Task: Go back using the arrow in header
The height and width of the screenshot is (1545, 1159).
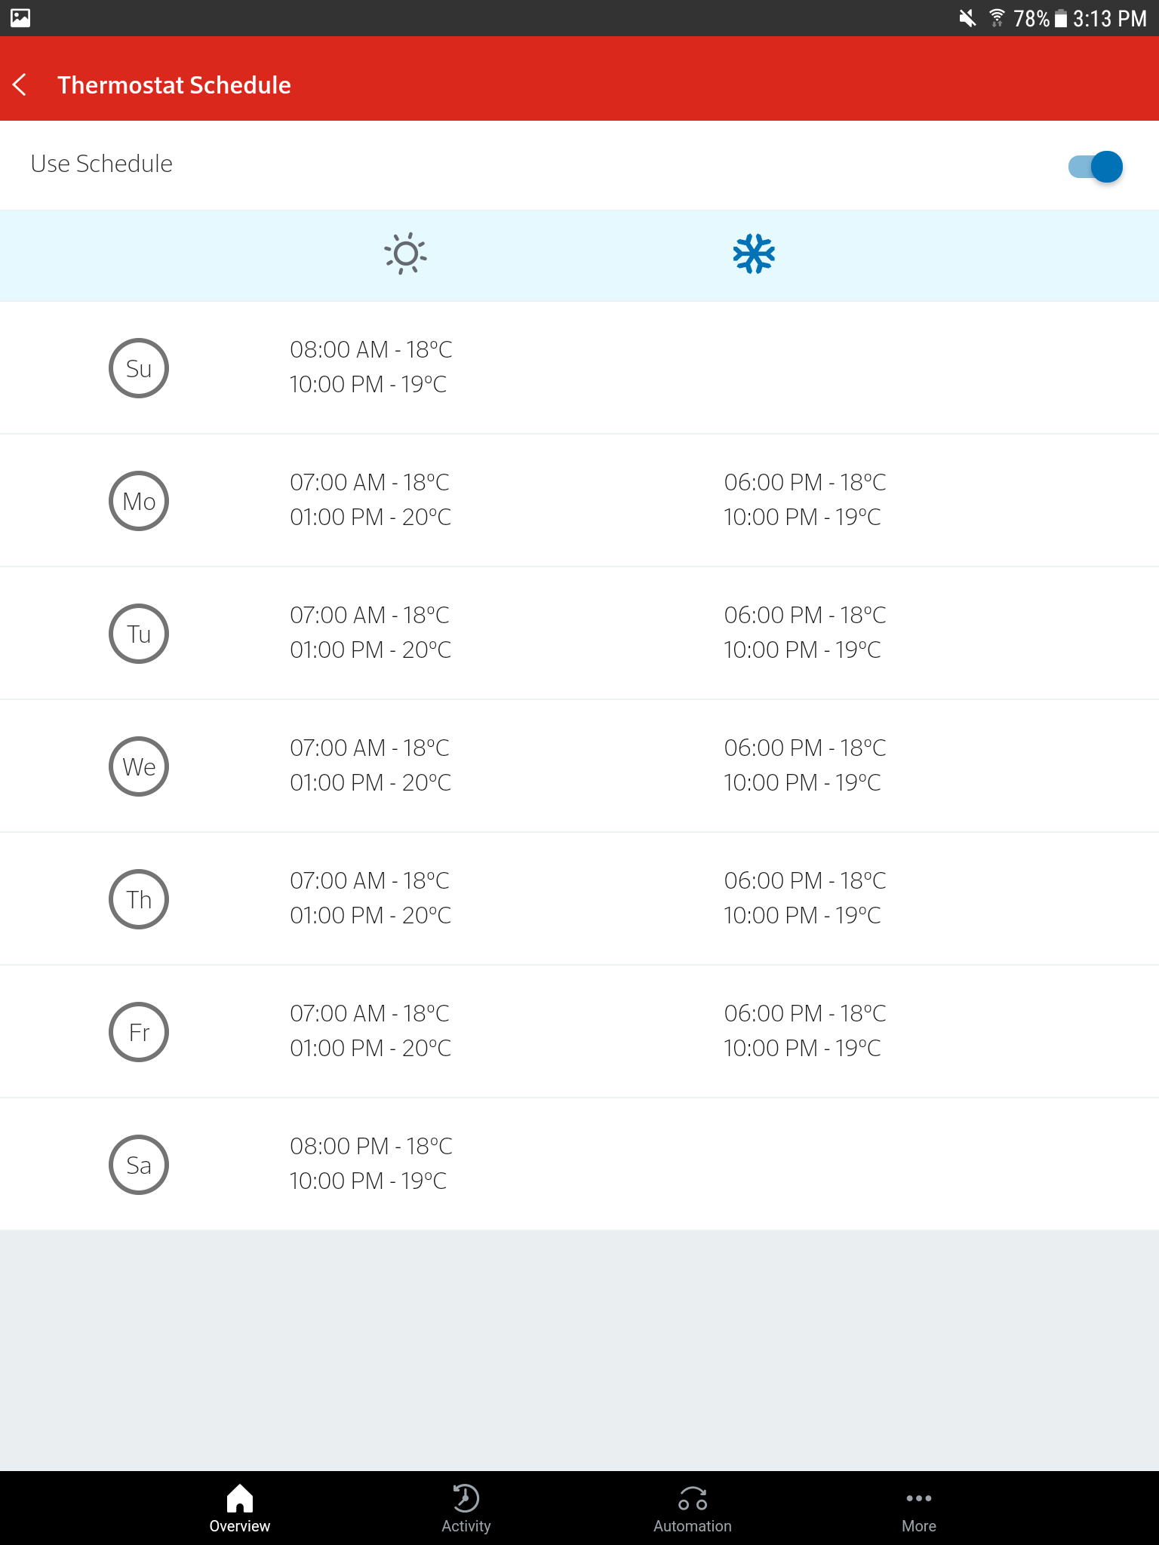Action: pos(20,84)
